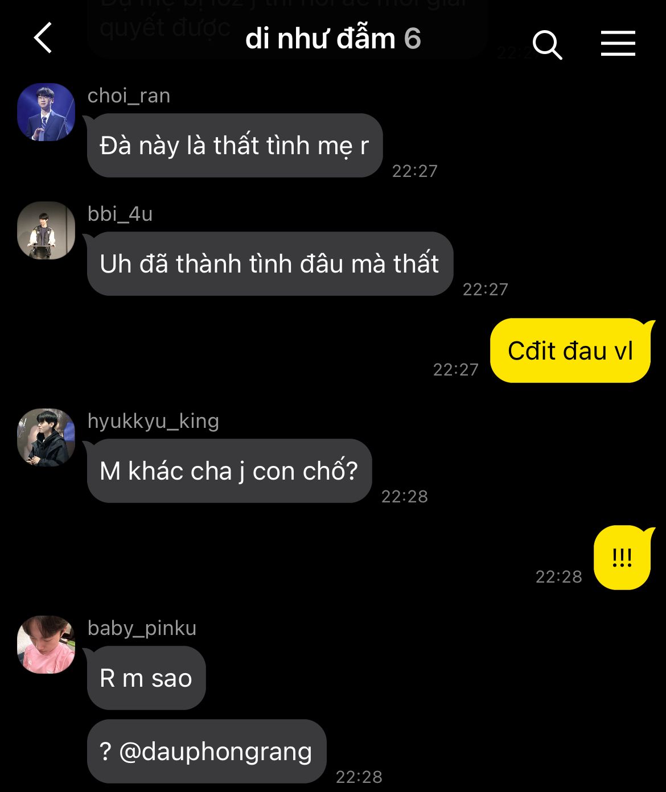The height and width of the screenshot is (792, 666).
Task: Open the hamburger menu icon
Action: click(x=618, y=43)
